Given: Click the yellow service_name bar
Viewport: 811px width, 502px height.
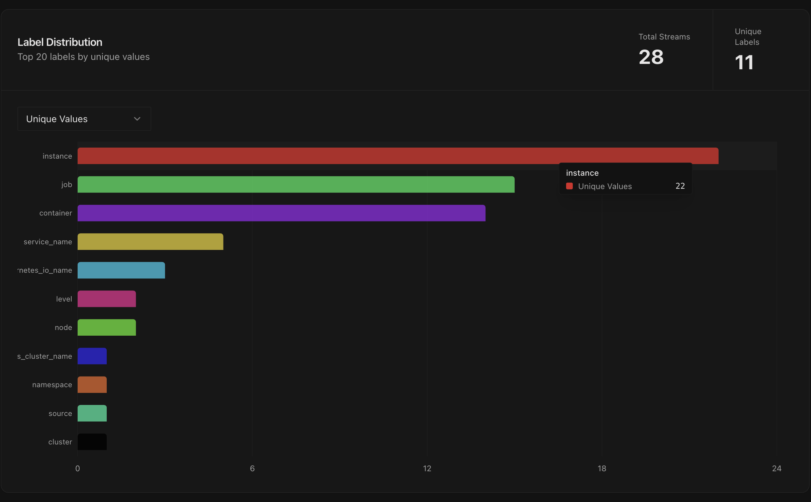Looking at the screenshot, I should (x=150, y=242).
